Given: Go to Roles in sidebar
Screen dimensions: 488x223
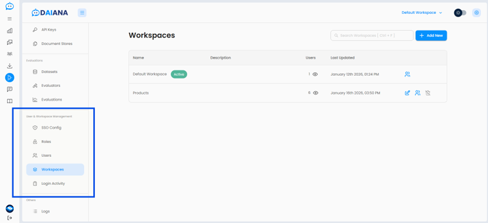Looking at the screenshot, I should point(46,141).
